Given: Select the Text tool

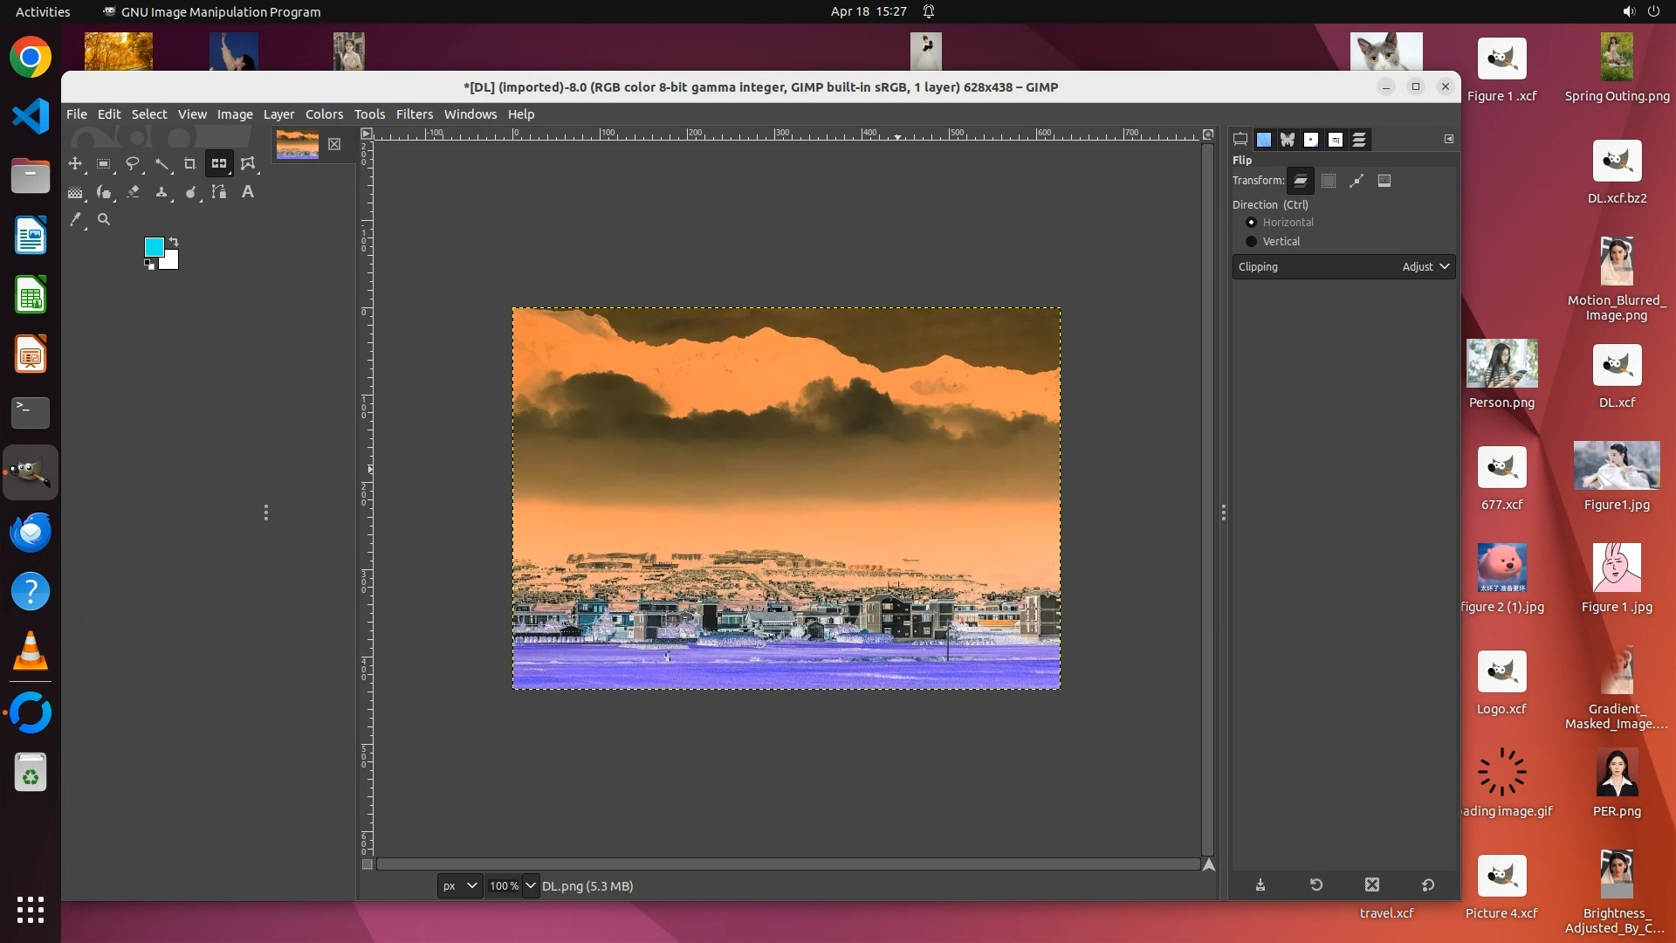Looking at the screenshot, I should (248, 192).
